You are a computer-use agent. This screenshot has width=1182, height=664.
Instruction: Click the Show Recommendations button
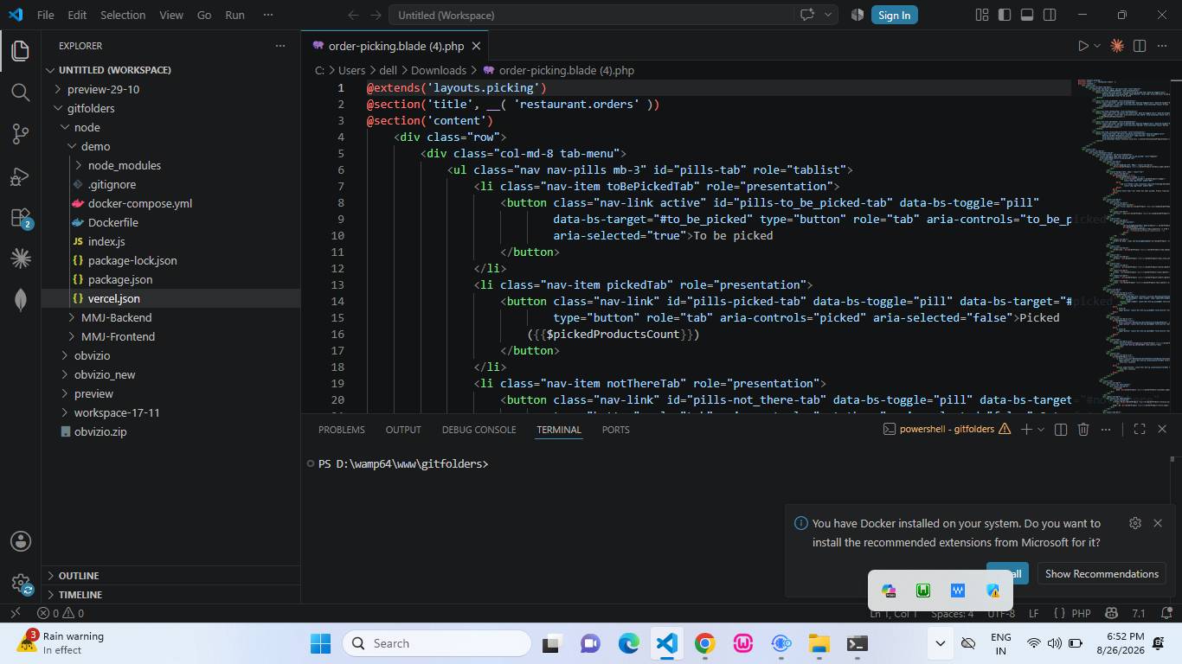[1102, 574]
